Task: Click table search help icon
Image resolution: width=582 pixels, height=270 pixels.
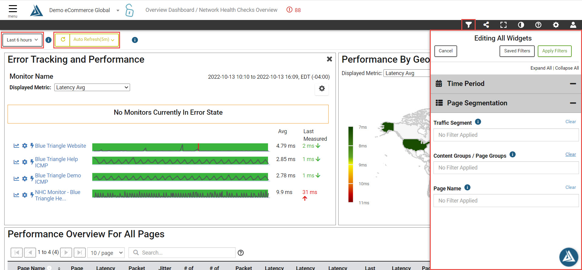Action: click(x=241, y=253)
